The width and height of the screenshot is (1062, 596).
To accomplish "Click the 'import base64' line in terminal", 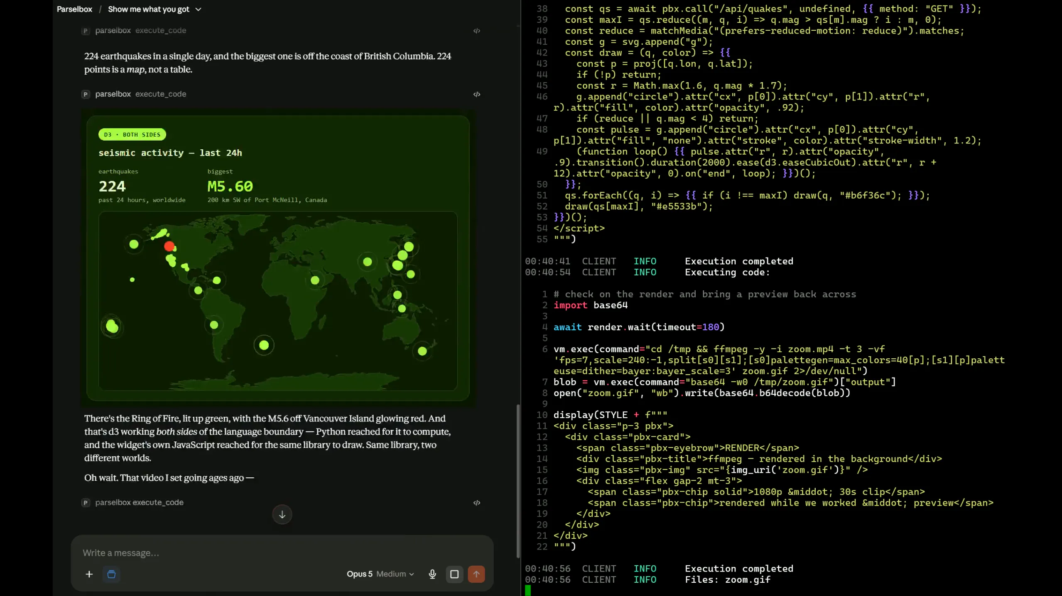I will 591,305.
